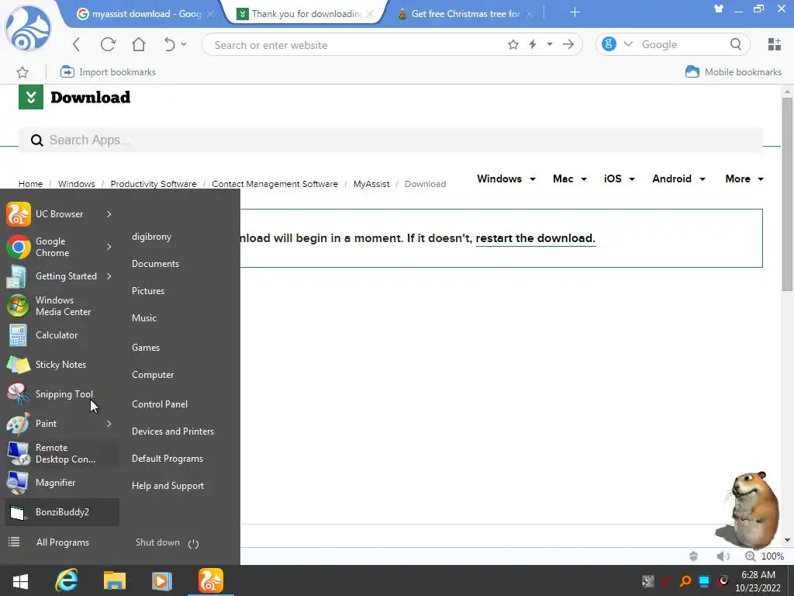Open the Windows Start button
This screenshot has height=596, width=794.
click(x=20, y=580)
